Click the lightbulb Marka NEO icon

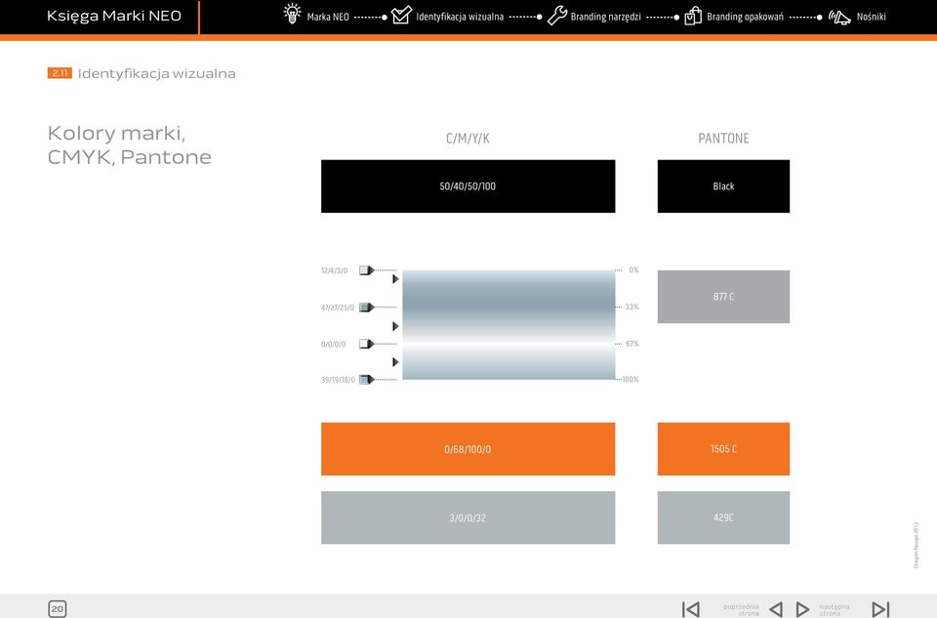click(x=292, y=14)
